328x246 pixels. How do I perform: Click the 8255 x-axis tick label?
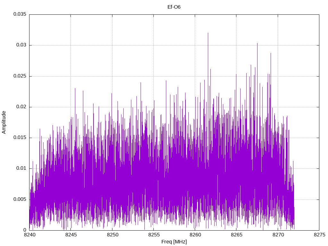click(x=154, y=235)
